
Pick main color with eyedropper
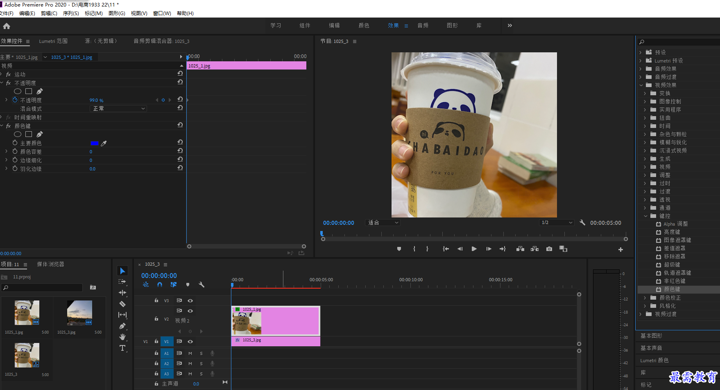(x=104, y=143)
